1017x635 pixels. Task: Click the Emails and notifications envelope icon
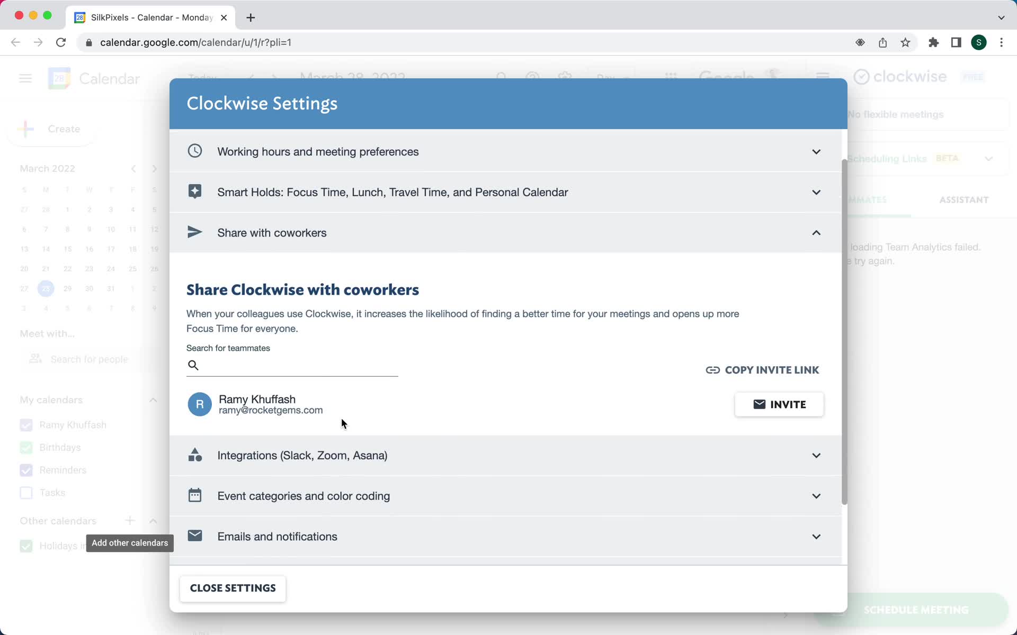click(x=195, y=536)
